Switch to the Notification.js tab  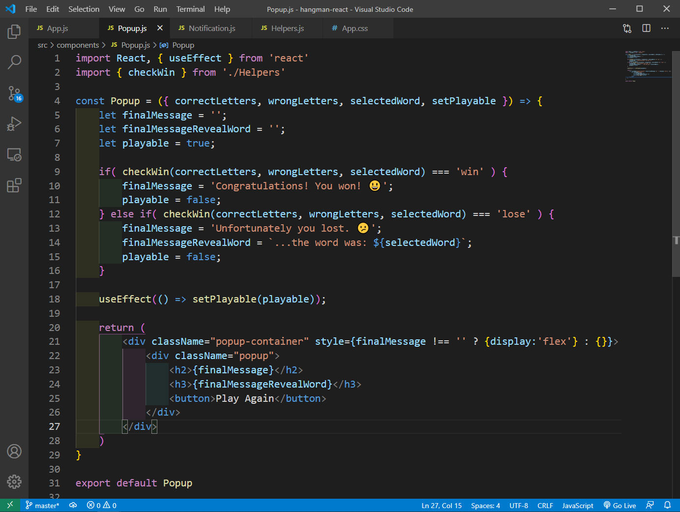pos(211,29)
